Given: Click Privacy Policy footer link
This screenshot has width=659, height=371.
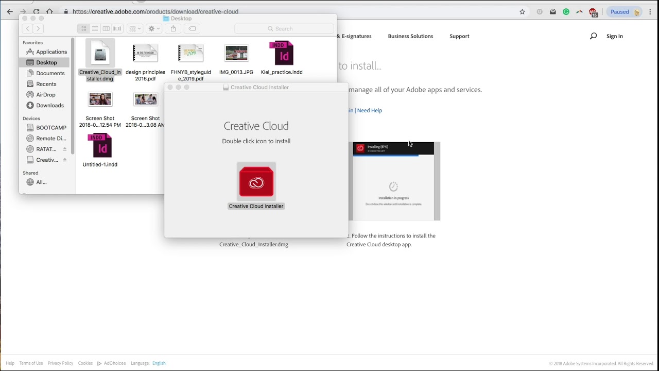Looking at the screenshot, I should pyautogui.click(x=60, y=363).
